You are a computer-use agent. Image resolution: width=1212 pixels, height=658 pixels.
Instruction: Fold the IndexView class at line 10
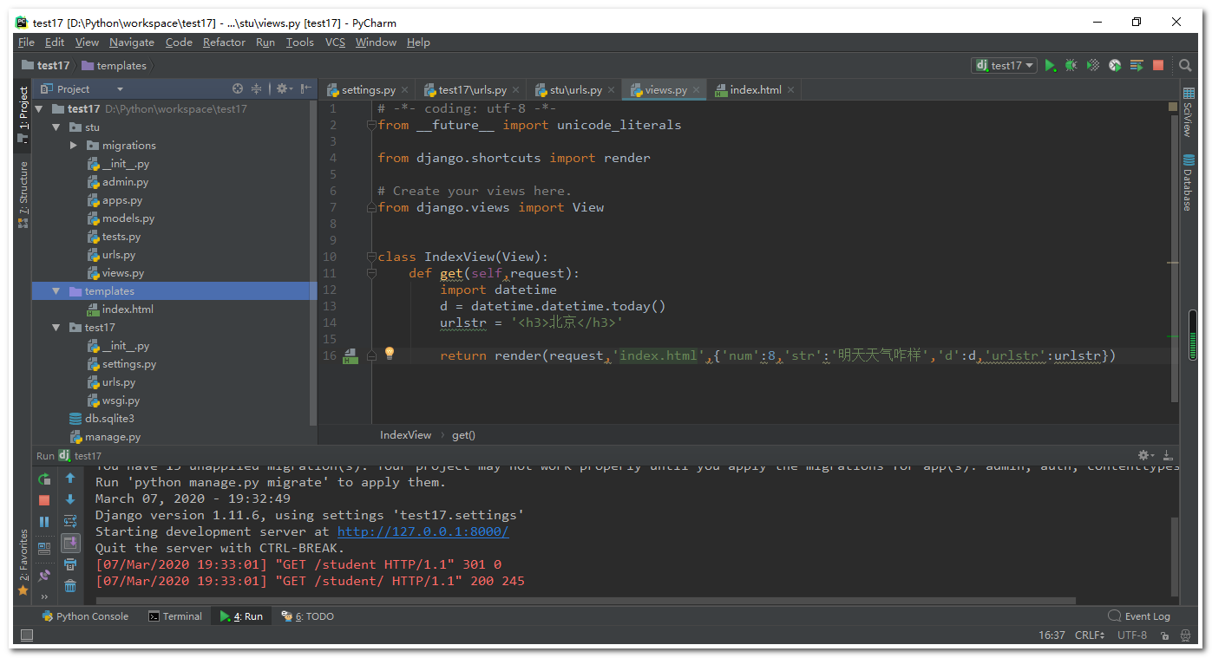371,257
